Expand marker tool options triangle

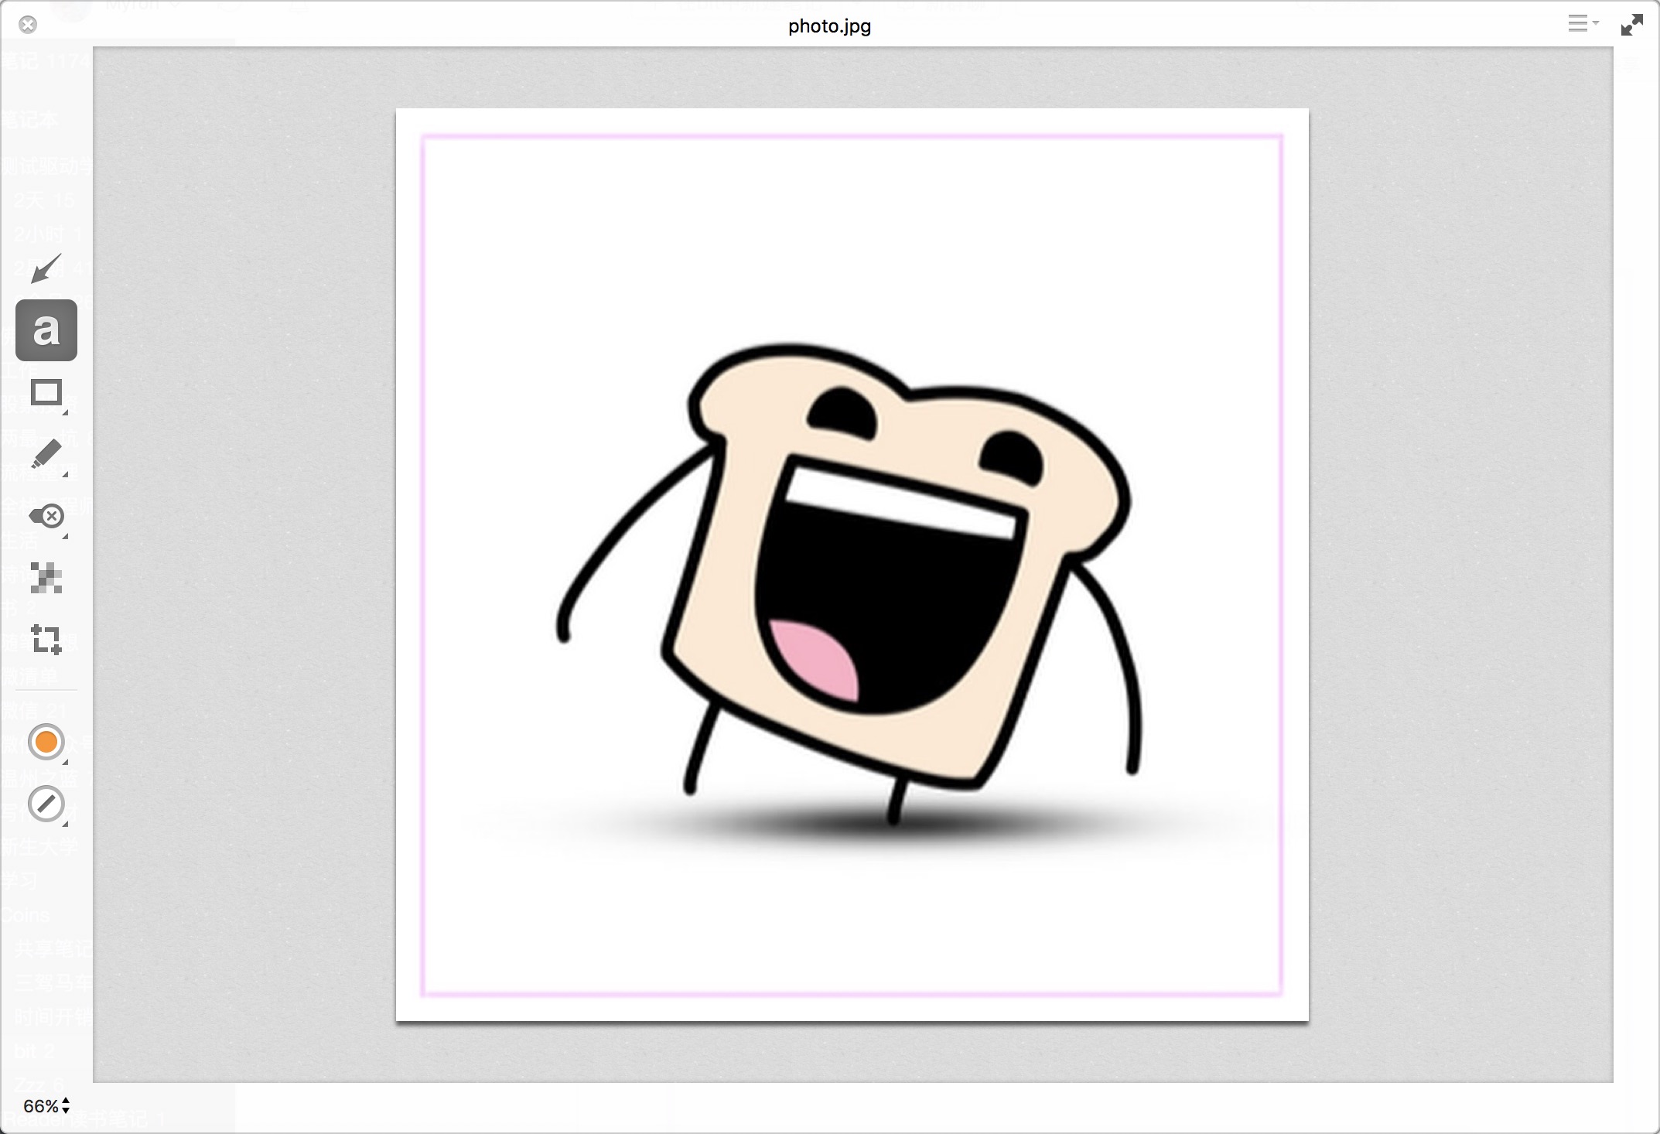(65, 474)
